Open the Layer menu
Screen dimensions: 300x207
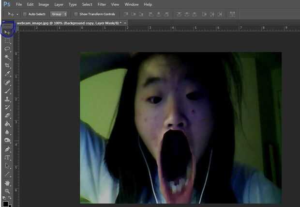59,4
